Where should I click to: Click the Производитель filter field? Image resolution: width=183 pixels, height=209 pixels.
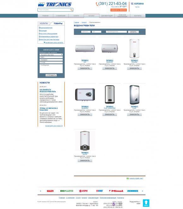tap(116, 32)
